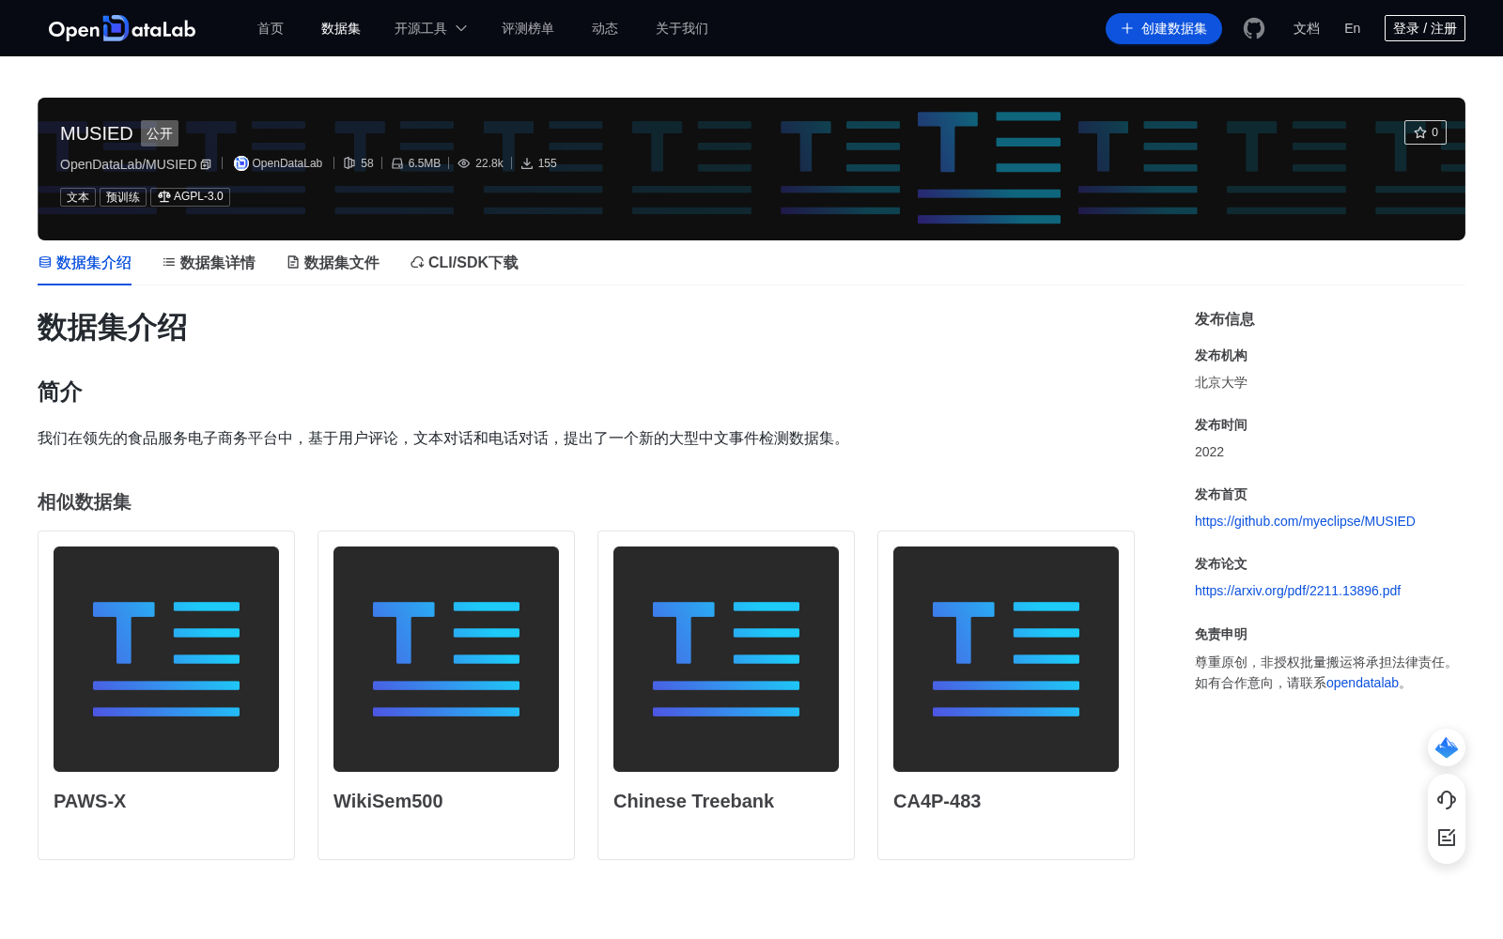Expand the 开源工具 dropdown menu
Viewport: 1503px width, 939px height.
pos(430,28)
